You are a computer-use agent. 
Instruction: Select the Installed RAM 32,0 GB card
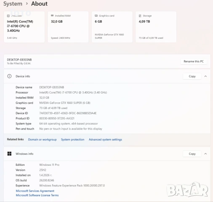point(68,27)
